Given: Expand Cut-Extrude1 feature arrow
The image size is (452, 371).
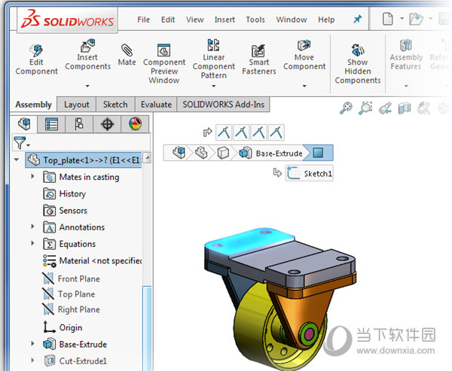Looking at the screenshot, I should click(32, 360).
